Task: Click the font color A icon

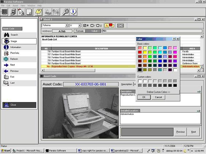Action: point(107,25)
